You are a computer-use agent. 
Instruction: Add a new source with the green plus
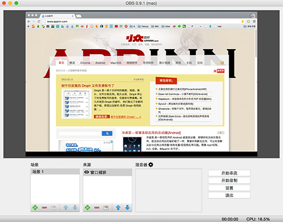[87, 208]
